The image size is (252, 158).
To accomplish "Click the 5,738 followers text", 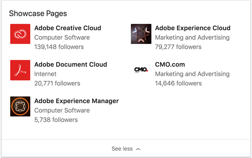I will point(56,120).
